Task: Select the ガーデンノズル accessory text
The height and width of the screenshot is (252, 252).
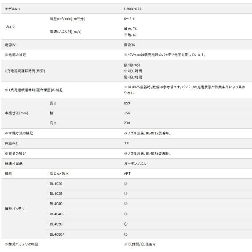Action: [x=135, y=163]
